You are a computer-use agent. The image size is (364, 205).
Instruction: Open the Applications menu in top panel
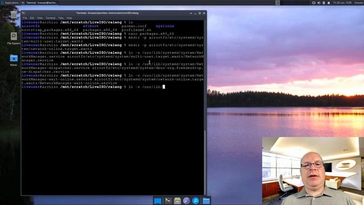pos(10,2)
